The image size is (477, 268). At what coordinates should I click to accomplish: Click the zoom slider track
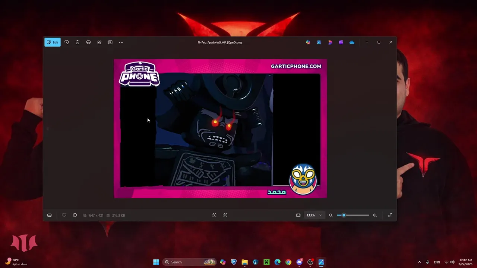pos(353,215)
